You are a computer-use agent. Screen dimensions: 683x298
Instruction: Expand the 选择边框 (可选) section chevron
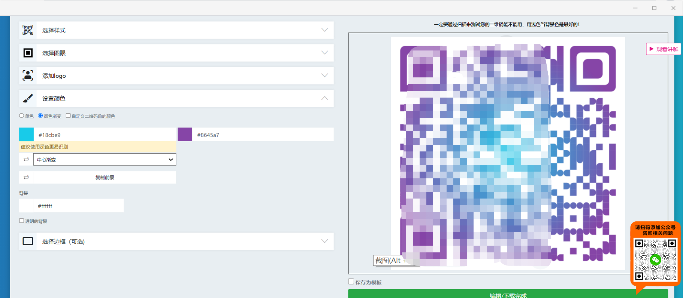324,241
